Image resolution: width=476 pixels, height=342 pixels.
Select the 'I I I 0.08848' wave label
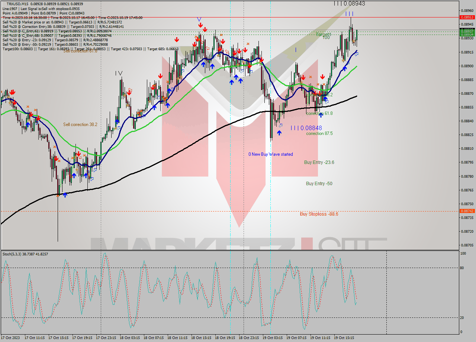pyautogui.click(x=306, y=128)
